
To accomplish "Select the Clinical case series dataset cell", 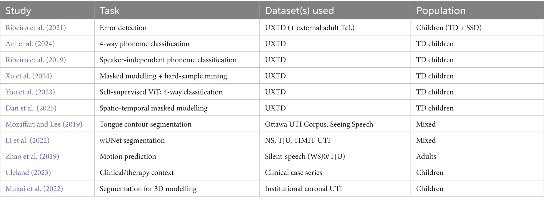I will click(x=293, y=173).
